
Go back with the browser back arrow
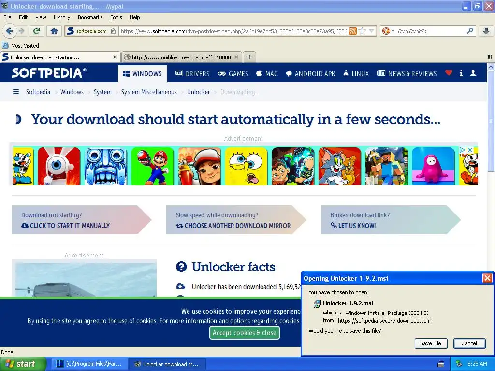(9, 31)
